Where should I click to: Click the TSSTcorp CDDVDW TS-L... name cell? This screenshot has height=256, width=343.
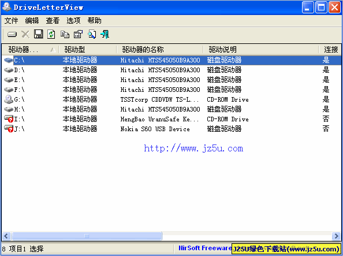[x=160, y=99]
